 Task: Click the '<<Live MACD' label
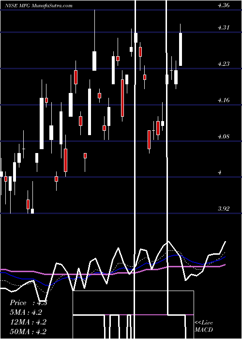(x=204, y=326)
